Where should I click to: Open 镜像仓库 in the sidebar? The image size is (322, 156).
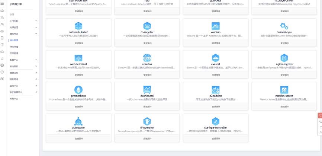pyautogui.click(x=14, y=73)
